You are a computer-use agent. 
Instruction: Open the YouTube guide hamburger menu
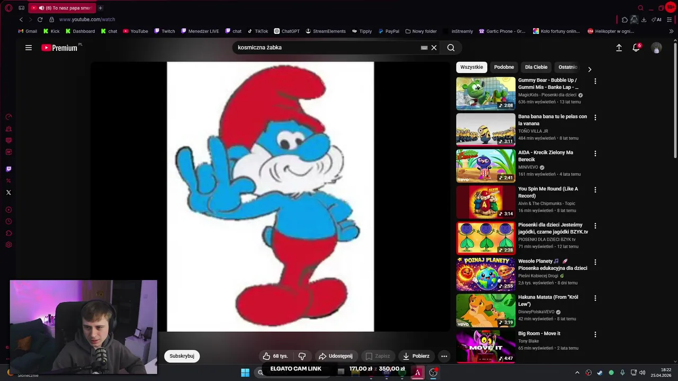(29, 48)
